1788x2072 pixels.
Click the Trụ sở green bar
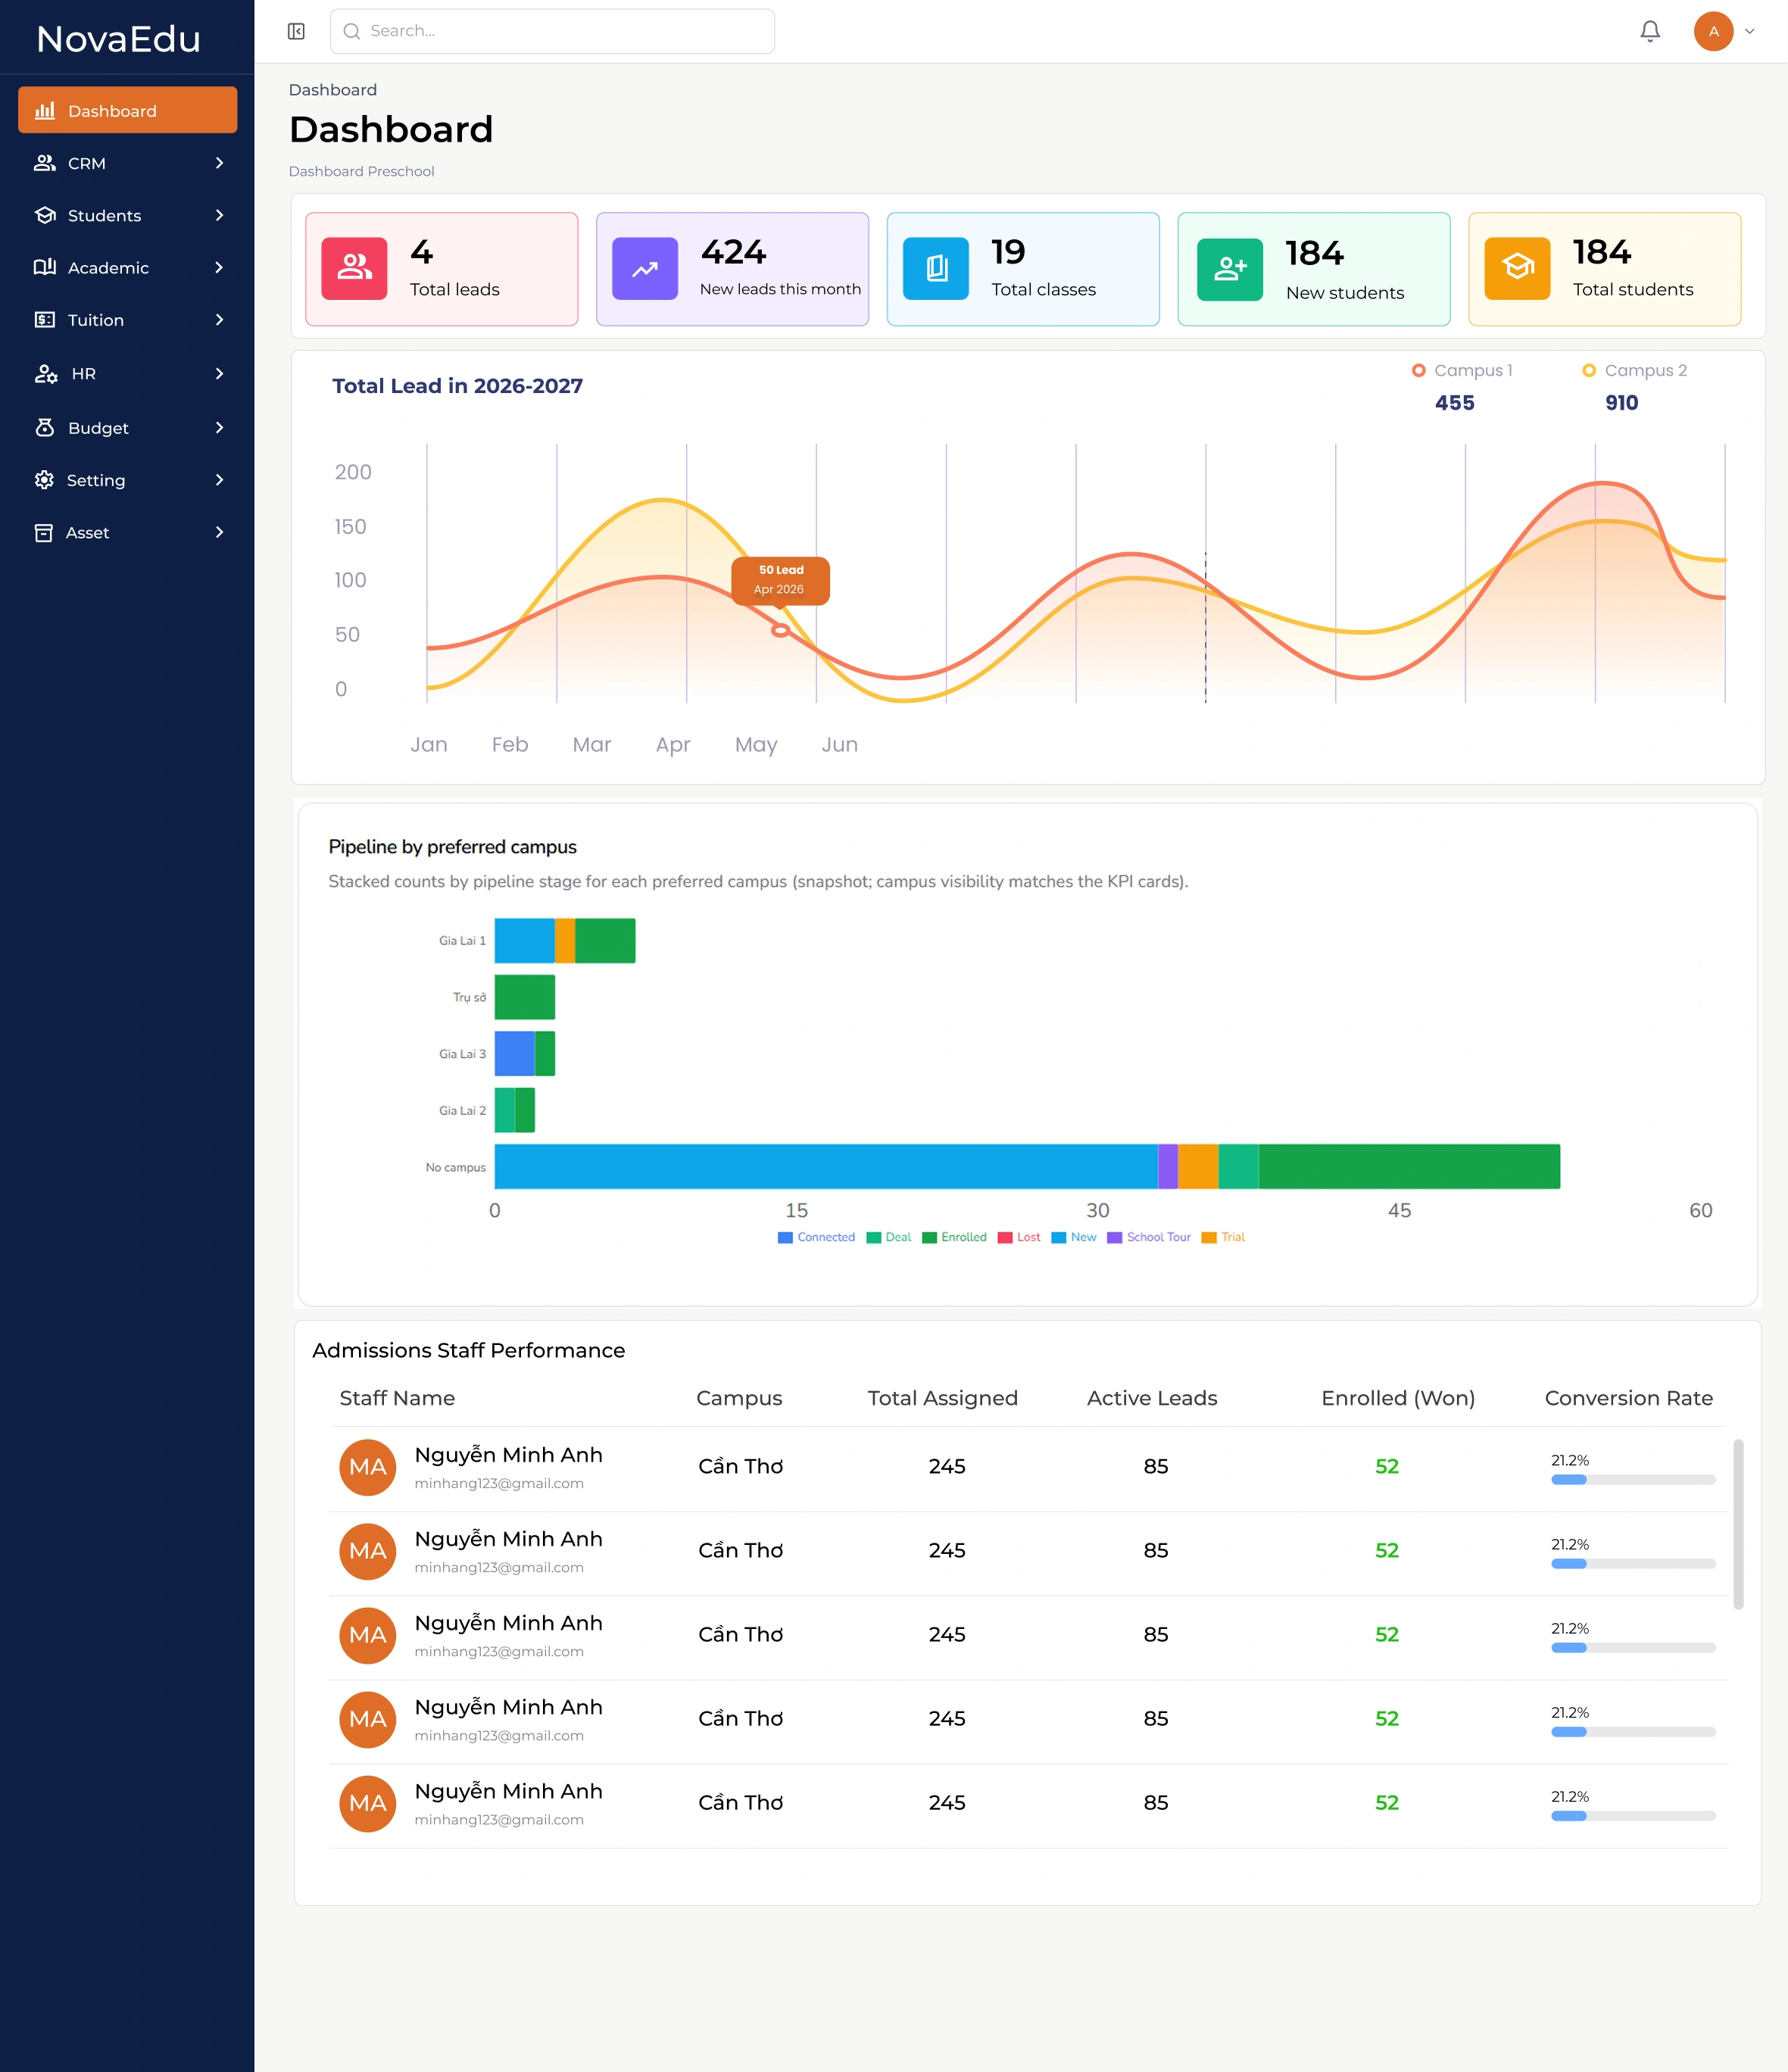[525, 997]
